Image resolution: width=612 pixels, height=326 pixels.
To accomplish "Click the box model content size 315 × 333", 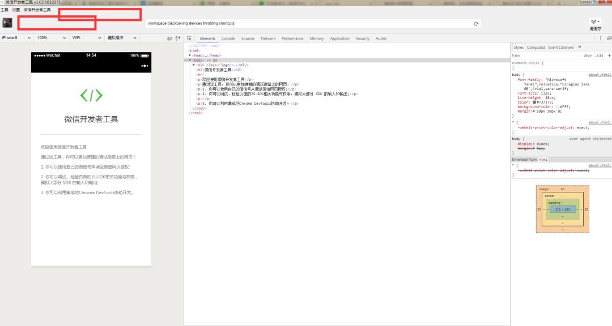I will point(563,209).
